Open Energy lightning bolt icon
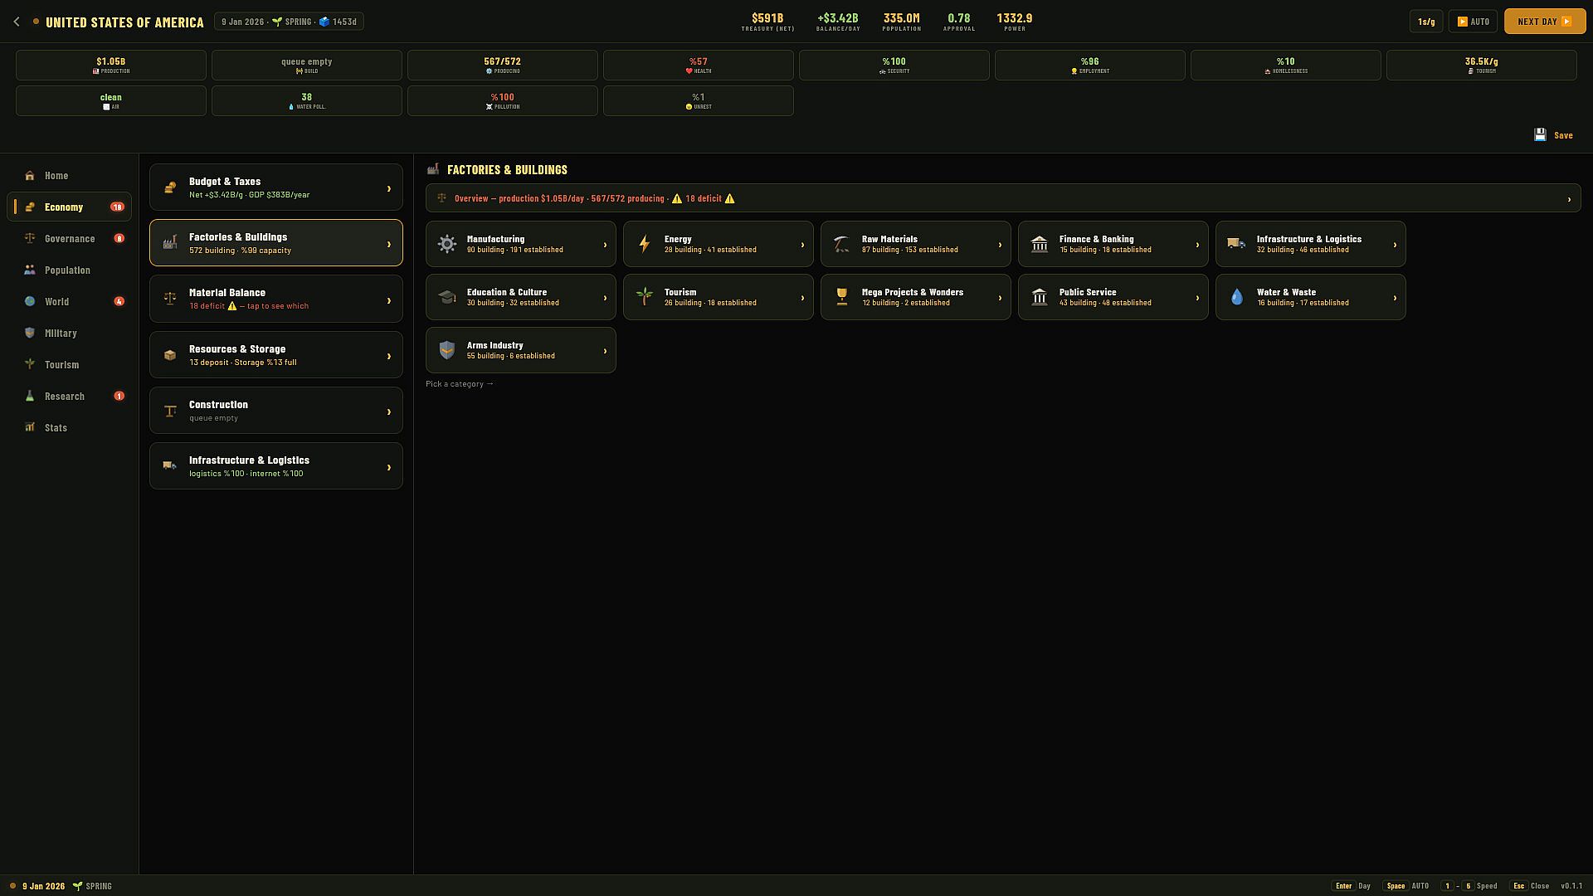1593x896 pixels. tap(645, 244)
